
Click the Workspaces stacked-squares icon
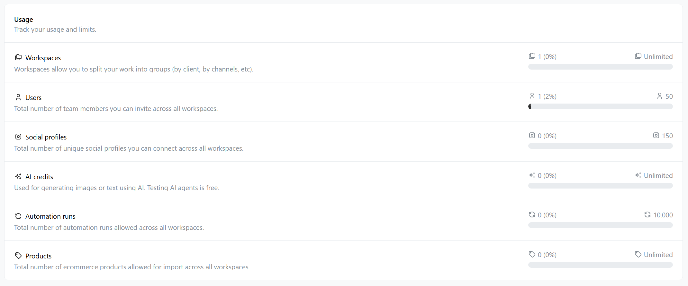18,57
